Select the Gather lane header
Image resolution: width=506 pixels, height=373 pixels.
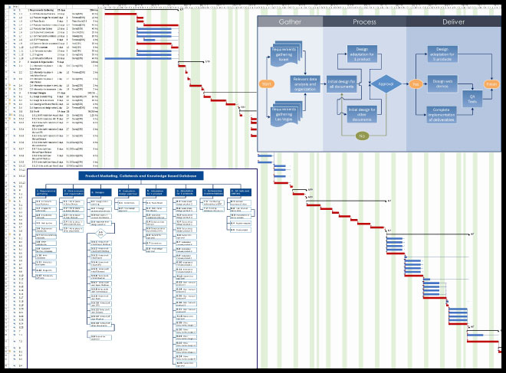[290, 21]
